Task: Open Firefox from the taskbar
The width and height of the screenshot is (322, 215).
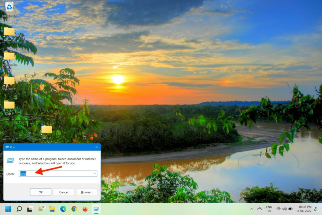Action: point(85,209)
